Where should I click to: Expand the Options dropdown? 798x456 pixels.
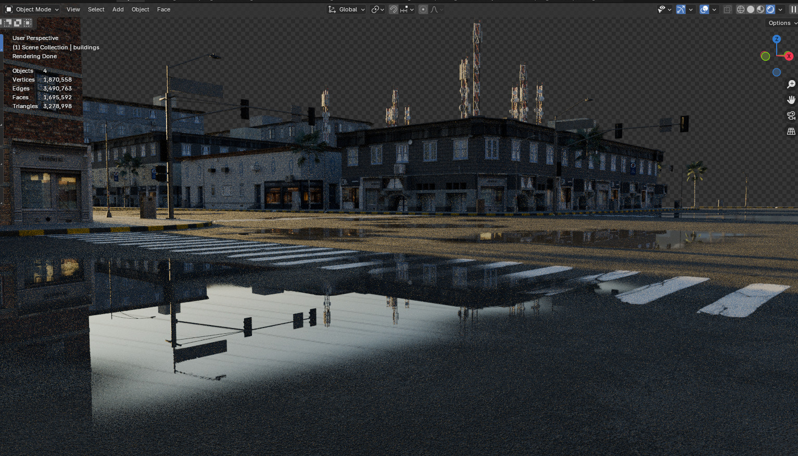(x=782, y=23)
